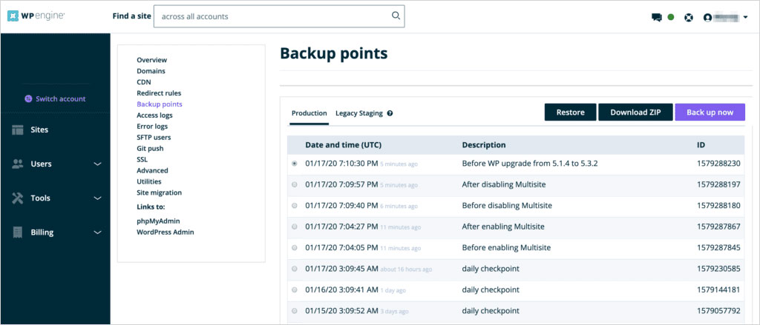
Task: Click the Switch account icon
Action: pos(28,98)
